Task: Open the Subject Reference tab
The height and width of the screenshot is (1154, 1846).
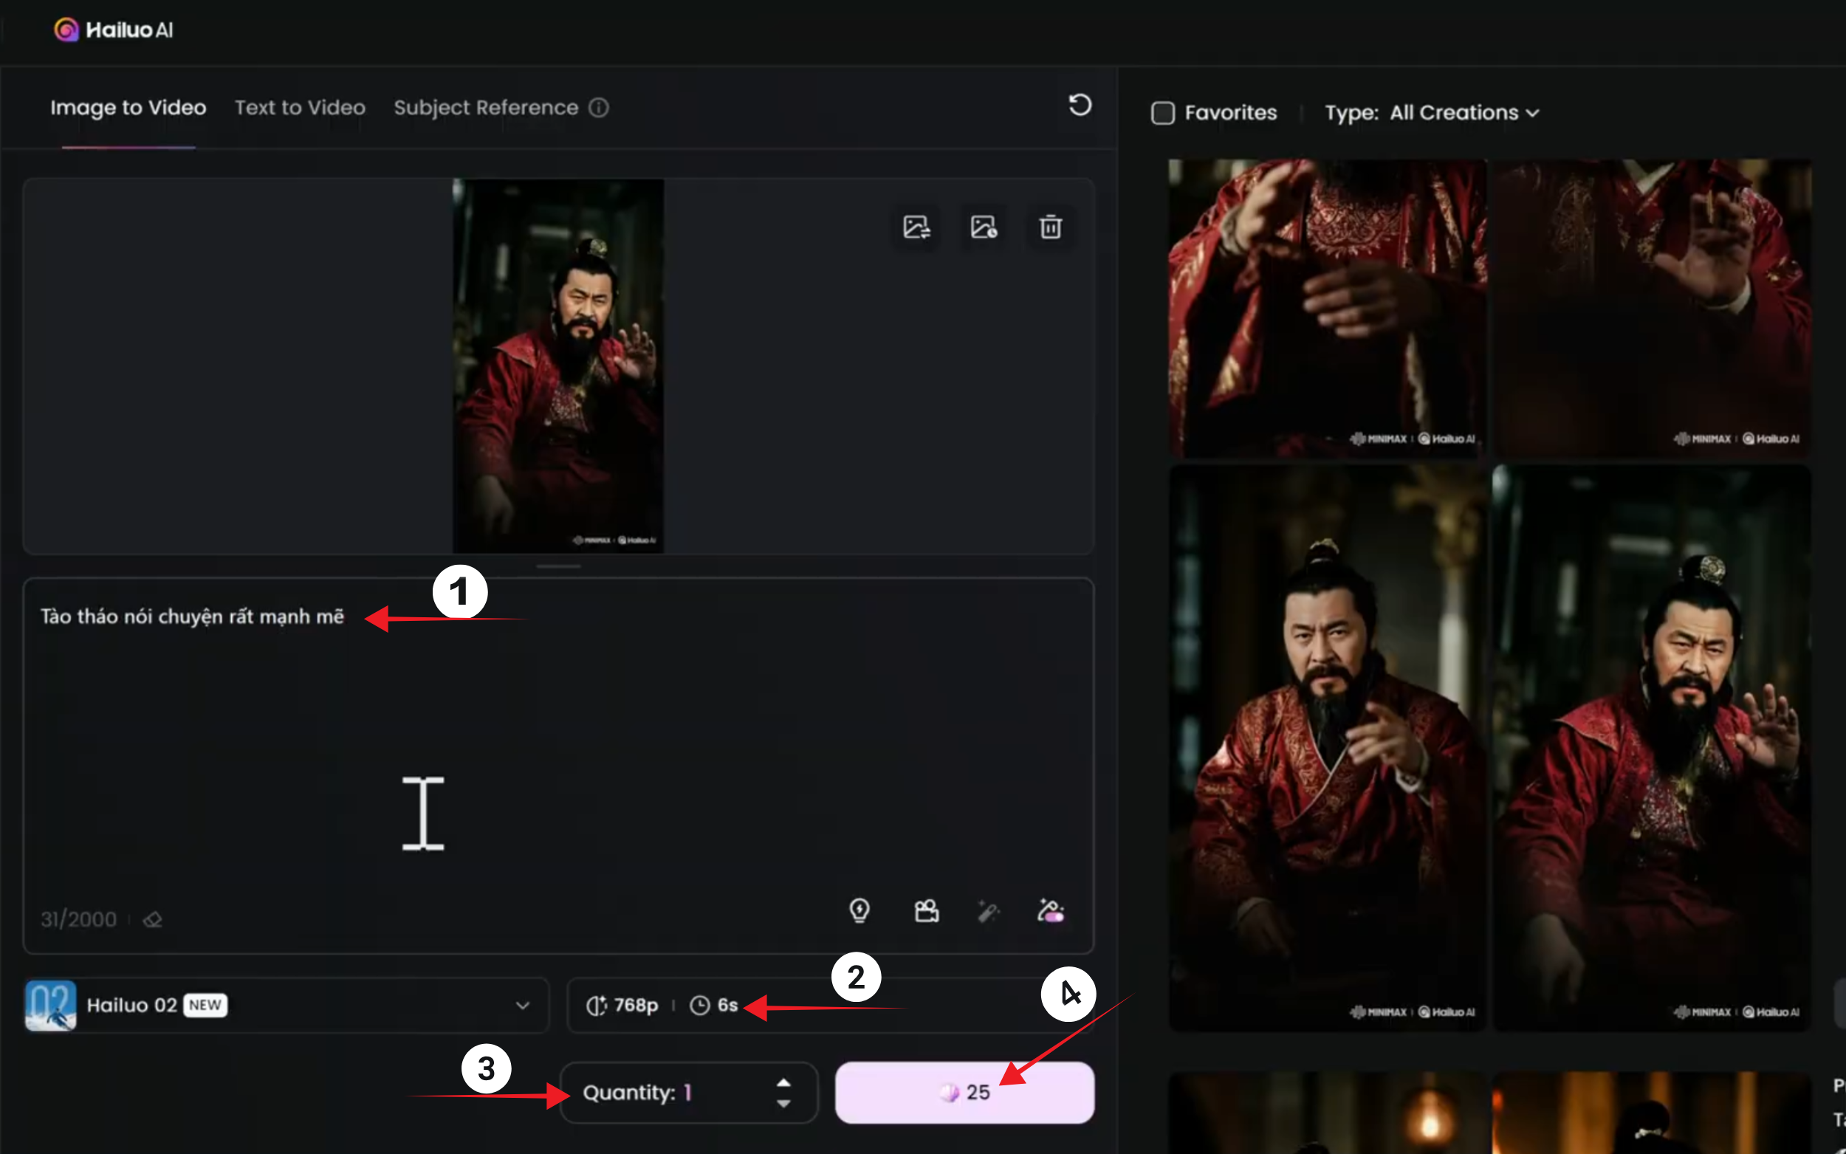Action: tap(485, 108)
